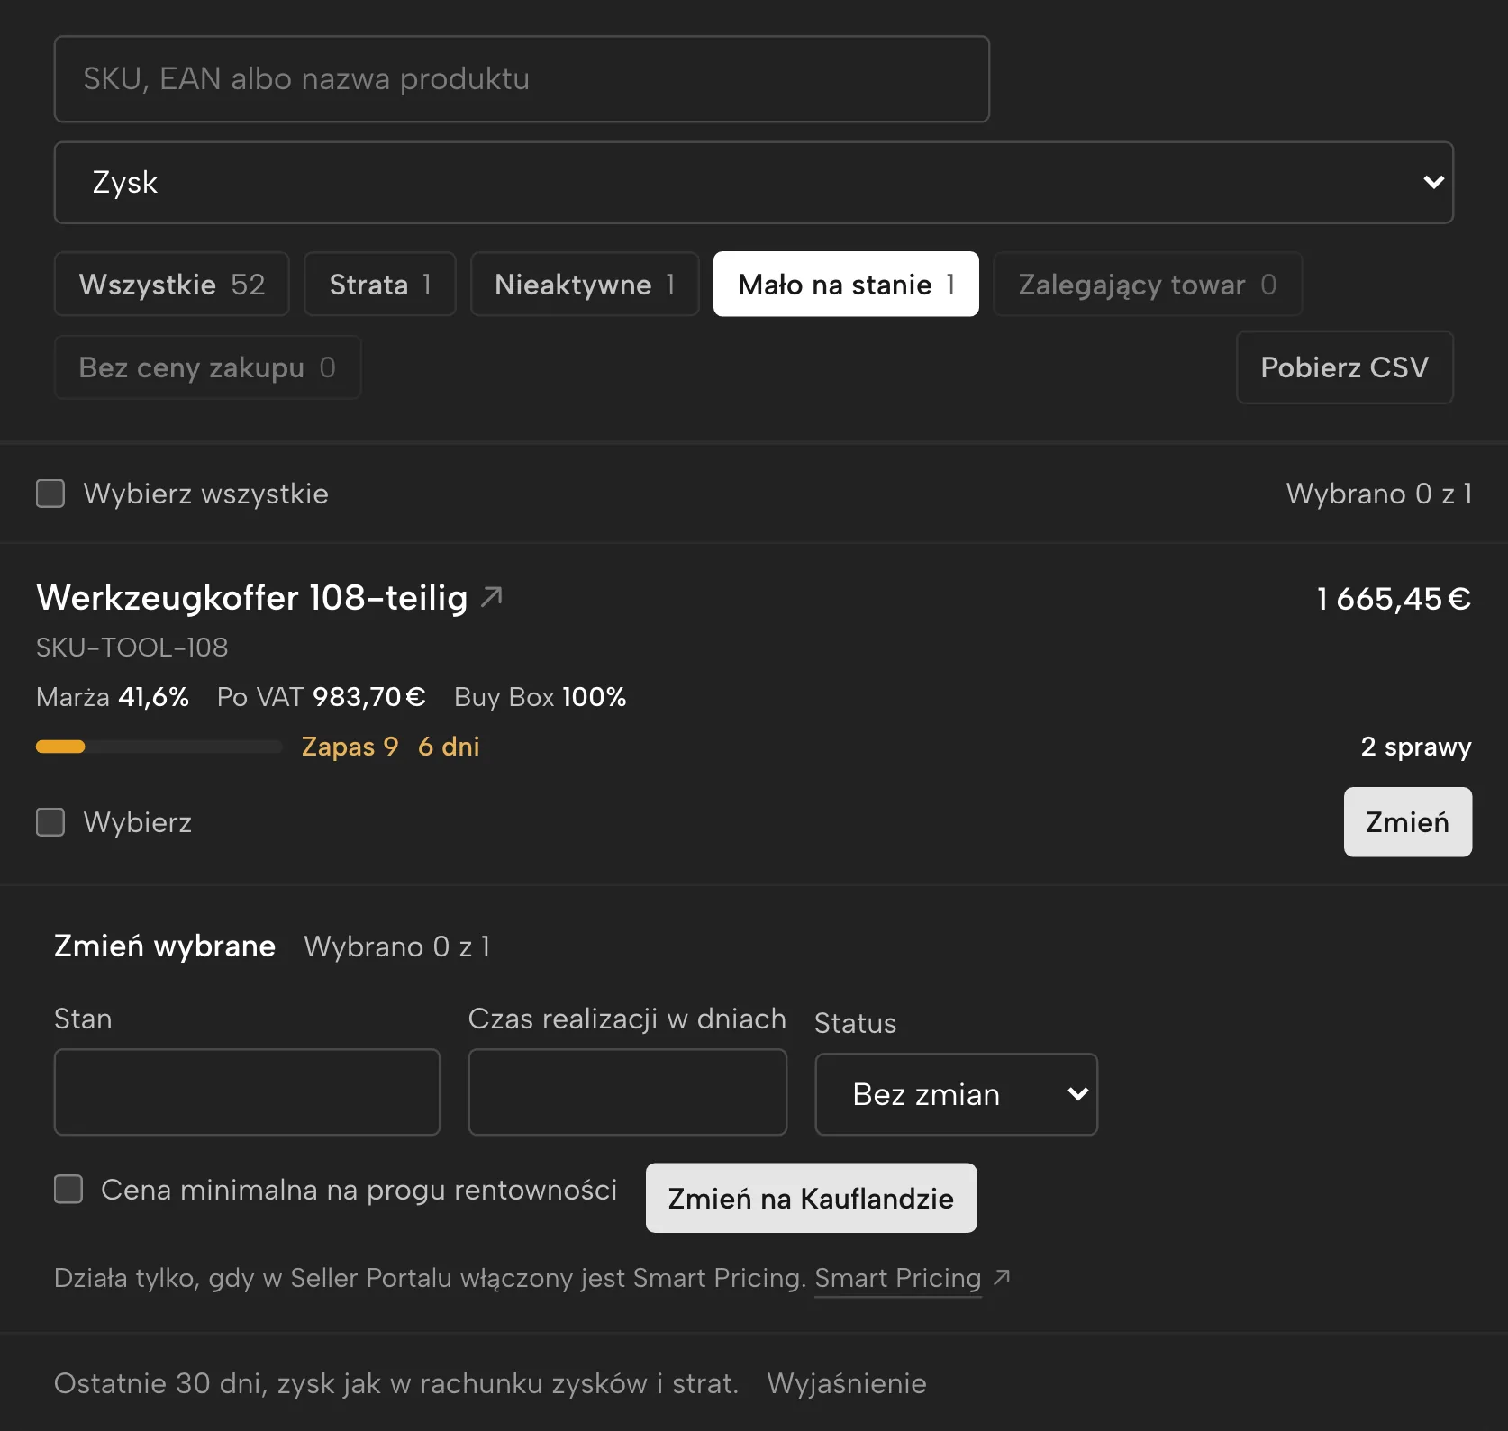
Task: Enable Cena minimalna na progu rentowności
Action: 68,1189
